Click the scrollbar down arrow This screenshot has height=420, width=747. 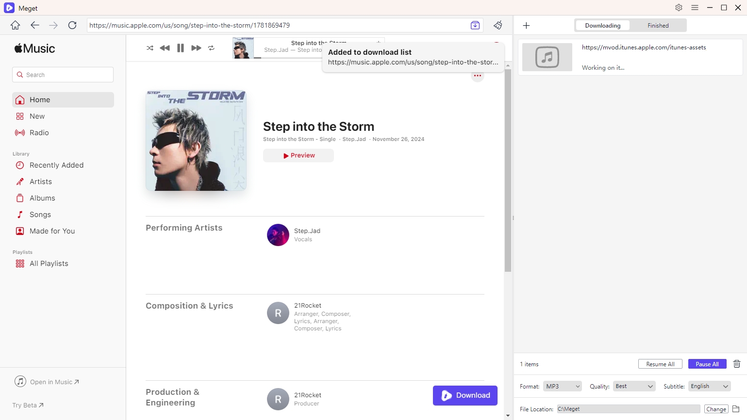click(x=508, y=416)
